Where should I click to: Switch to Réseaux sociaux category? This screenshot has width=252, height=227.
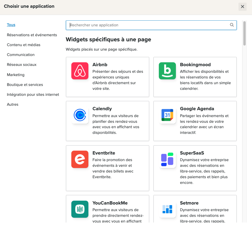pos(22,65)
